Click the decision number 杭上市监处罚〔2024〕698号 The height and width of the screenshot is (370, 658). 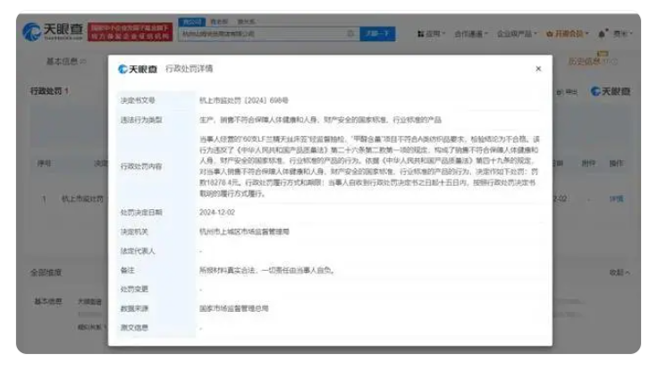tap(244, 100)
